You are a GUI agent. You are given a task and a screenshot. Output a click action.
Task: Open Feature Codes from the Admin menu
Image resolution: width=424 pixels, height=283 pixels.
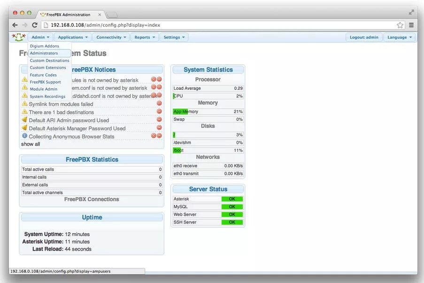coord(43,75)
